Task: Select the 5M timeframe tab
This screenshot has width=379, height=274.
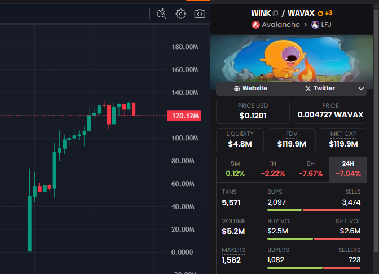Action: 235,169
